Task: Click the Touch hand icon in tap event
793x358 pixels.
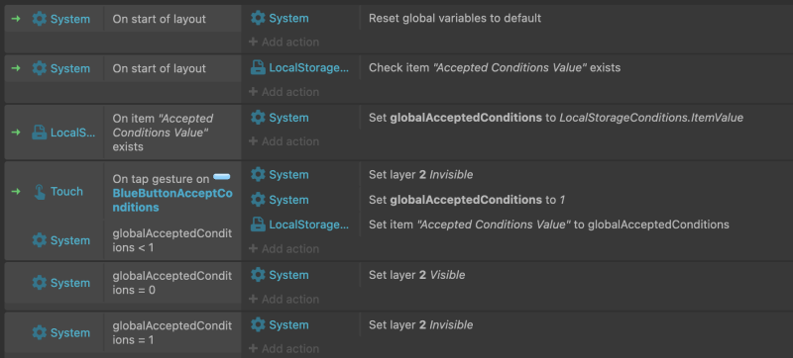Action: [x=39, y=192]
